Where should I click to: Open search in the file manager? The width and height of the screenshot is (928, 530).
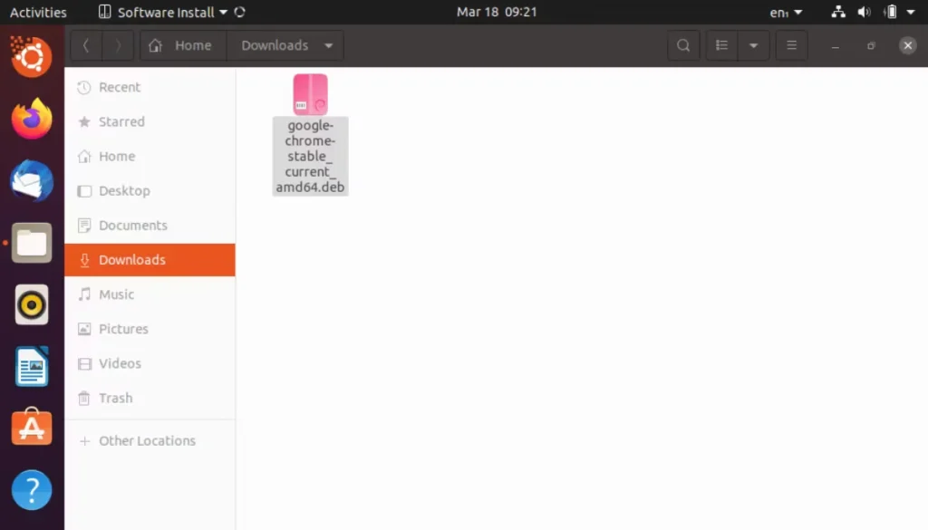pos(683,44)
